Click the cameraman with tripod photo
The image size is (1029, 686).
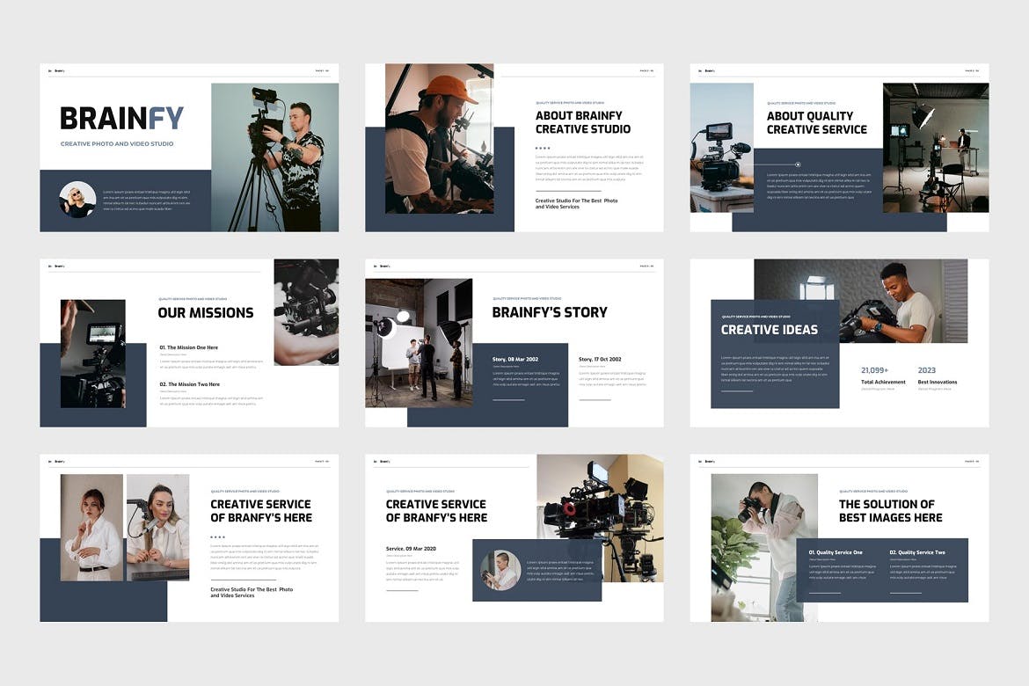point(274,157)
